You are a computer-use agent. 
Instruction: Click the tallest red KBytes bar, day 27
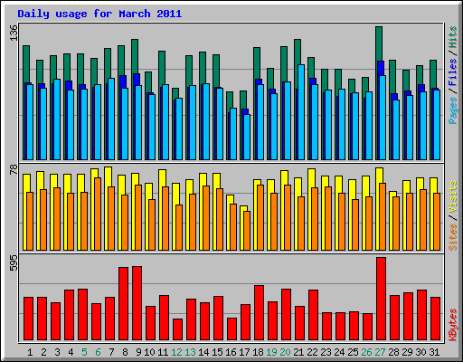pos(381,299)
